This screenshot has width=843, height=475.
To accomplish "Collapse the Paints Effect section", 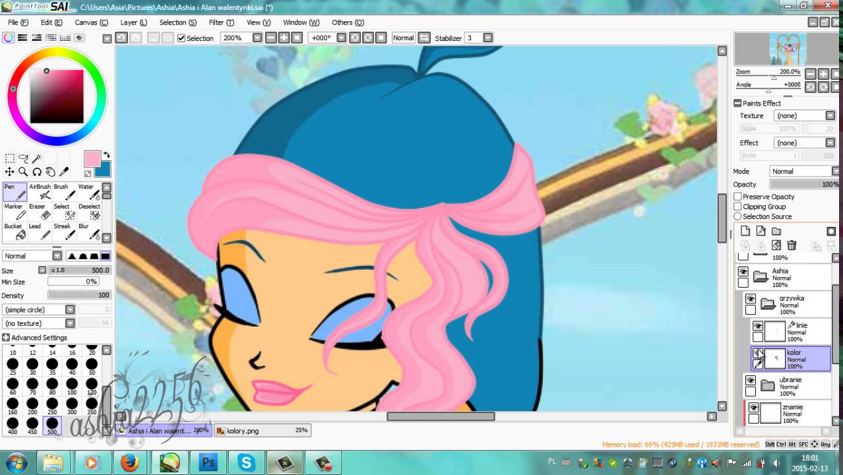I will 738,104.
